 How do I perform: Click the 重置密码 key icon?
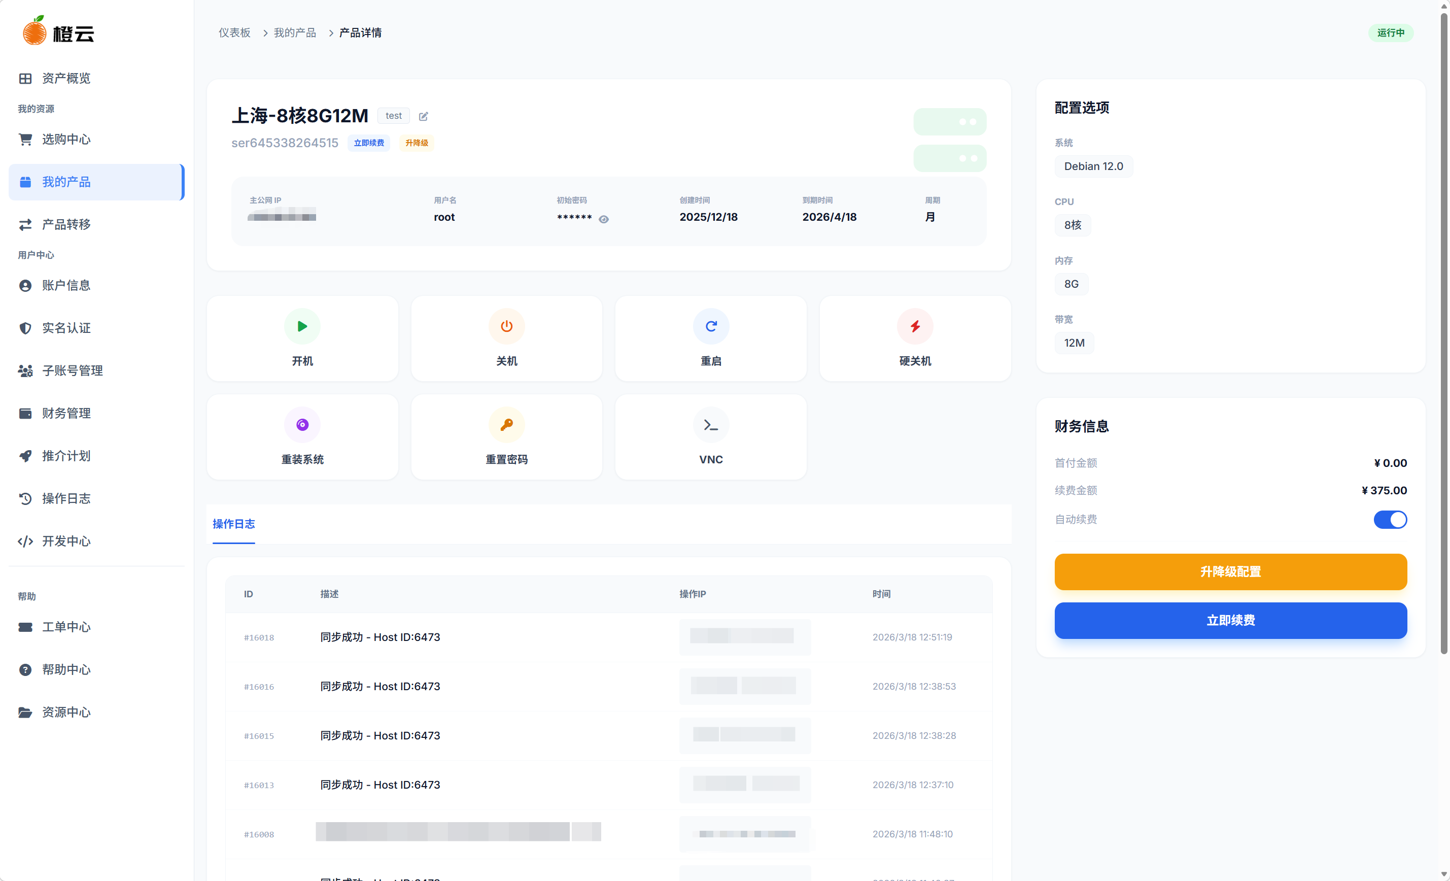pyautogui.click(x=506, y=424)
